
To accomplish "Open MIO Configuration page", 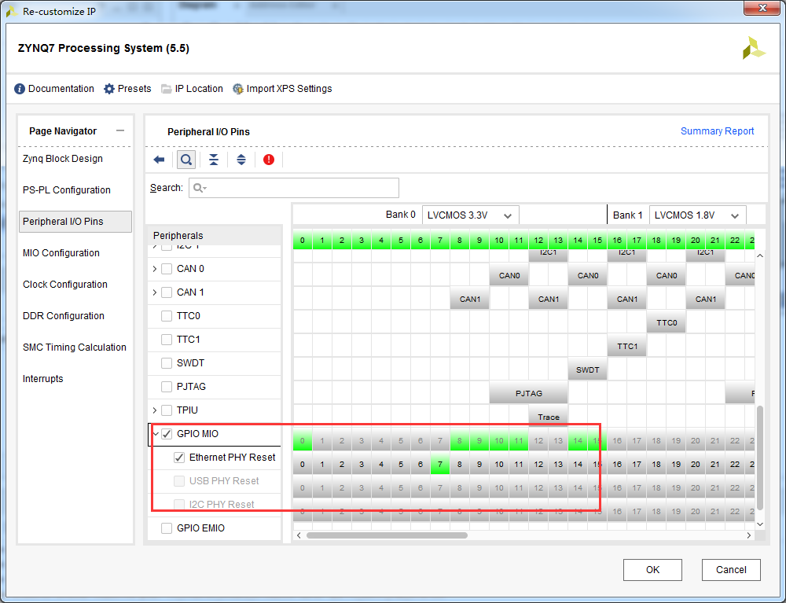I will pyautogui.click(x=61, y=252).
